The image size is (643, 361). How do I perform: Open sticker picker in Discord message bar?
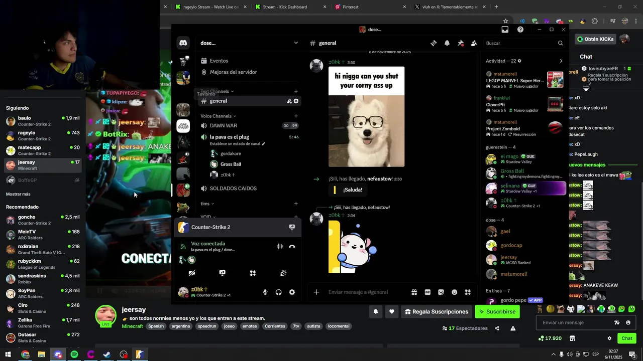[441, 292]
